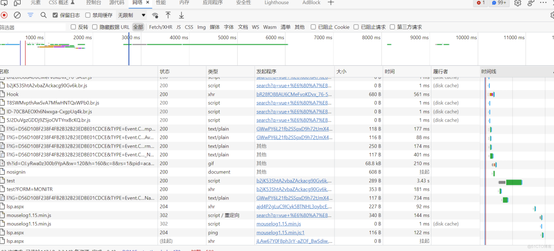Switch to the 控制台 tab
The height and width of the screenshot is (251, 554).
(94, 3)
